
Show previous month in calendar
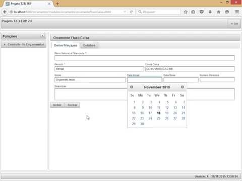[132, 87]
